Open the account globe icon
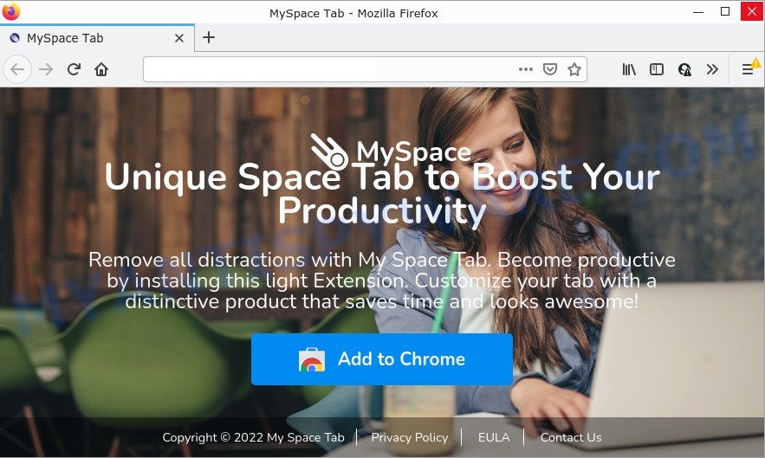Viewport: 765px width, 458px height. click(x=684, y=70)
